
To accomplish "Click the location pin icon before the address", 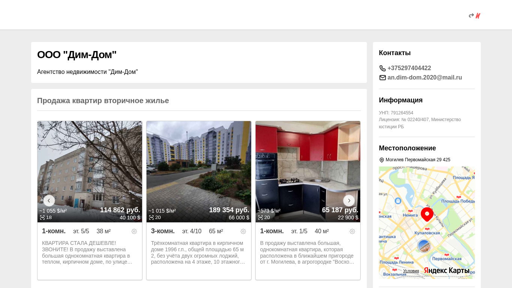I will click(x=382, y=160).
